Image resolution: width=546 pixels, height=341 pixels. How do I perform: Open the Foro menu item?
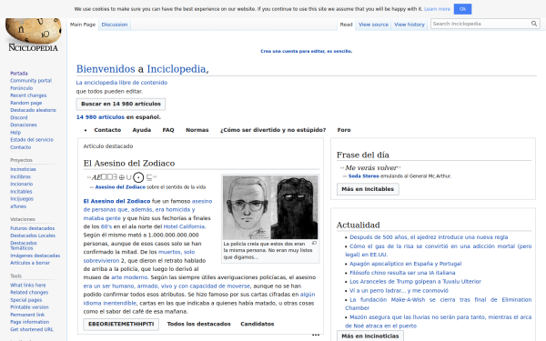(344, 130)
